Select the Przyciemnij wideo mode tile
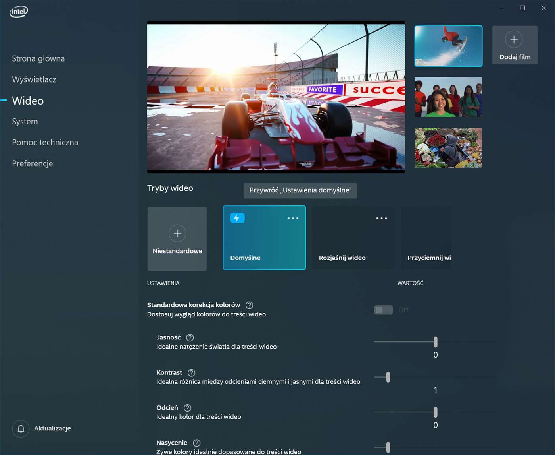 (426, 238)
